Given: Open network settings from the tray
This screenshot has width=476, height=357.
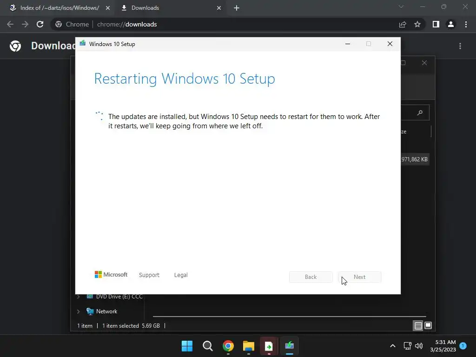Looking at the screenshot, I should pos(407,346).
